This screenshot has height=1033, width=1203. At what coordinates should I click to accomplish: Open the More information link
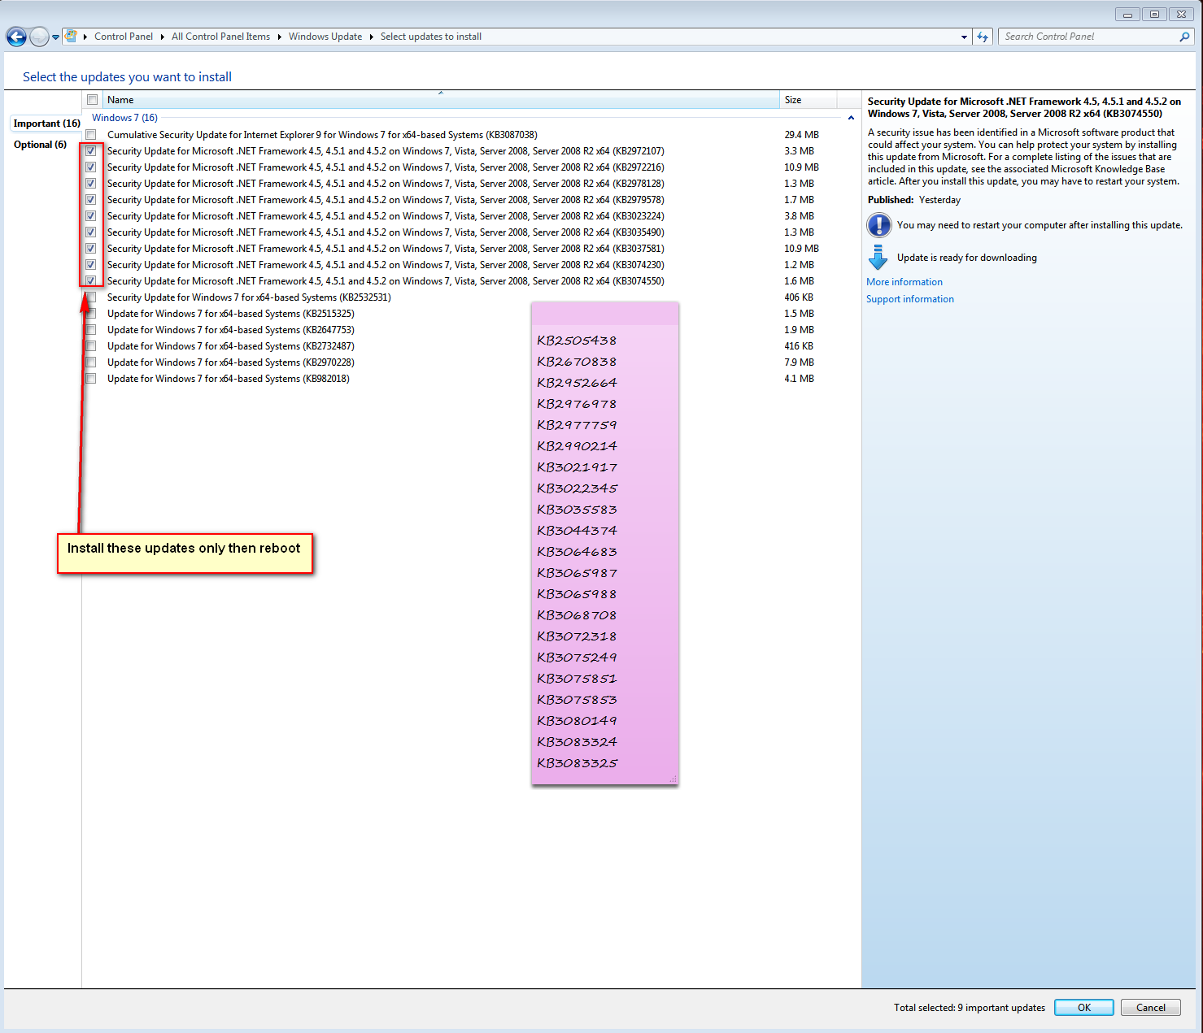point(904,282)
